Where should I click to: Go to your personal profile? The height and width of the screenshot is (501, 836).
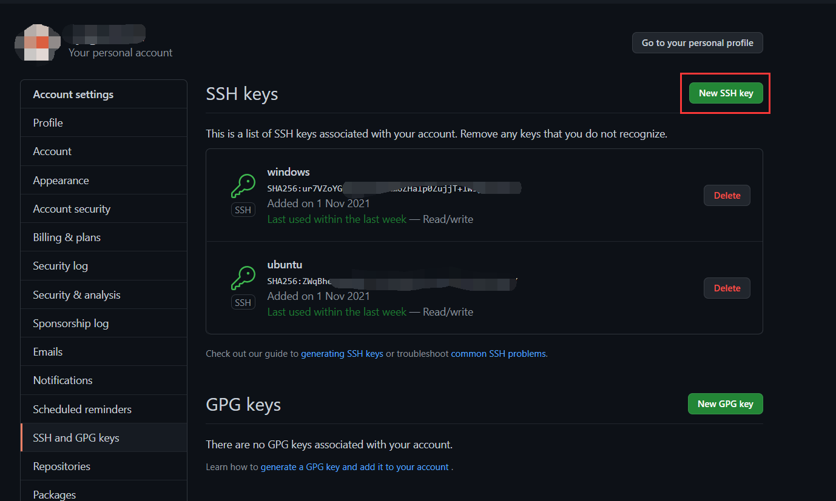pos(697,42)
